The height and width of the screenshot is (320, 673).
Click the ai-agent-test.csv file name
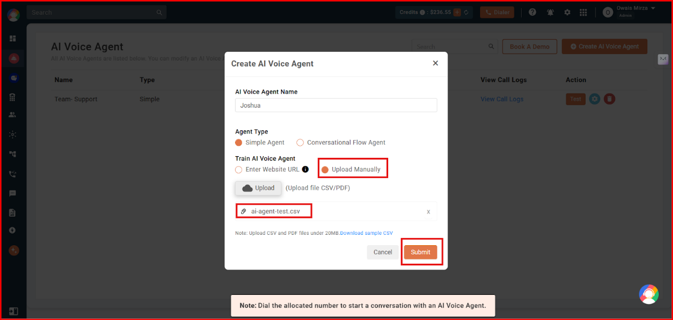click(275, 211)
